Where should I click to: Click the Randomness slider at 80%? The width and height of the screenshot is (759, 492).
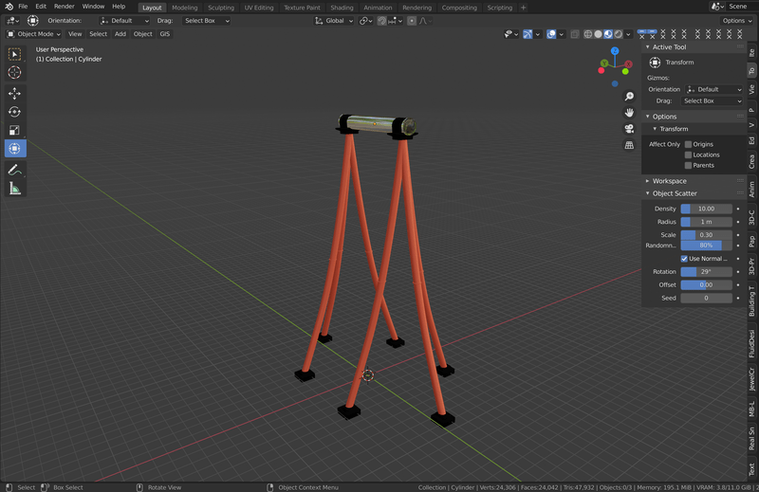[x=705, y=246]
